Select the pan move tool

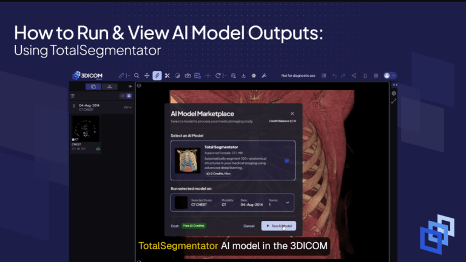pos(147,76)
